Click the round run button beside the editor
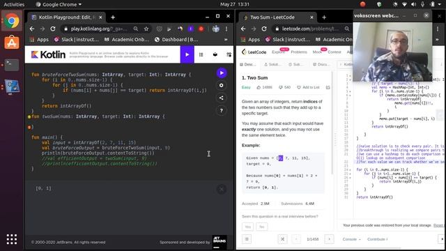The width and height of the screenshot is (446, 251). click(222, 73)
